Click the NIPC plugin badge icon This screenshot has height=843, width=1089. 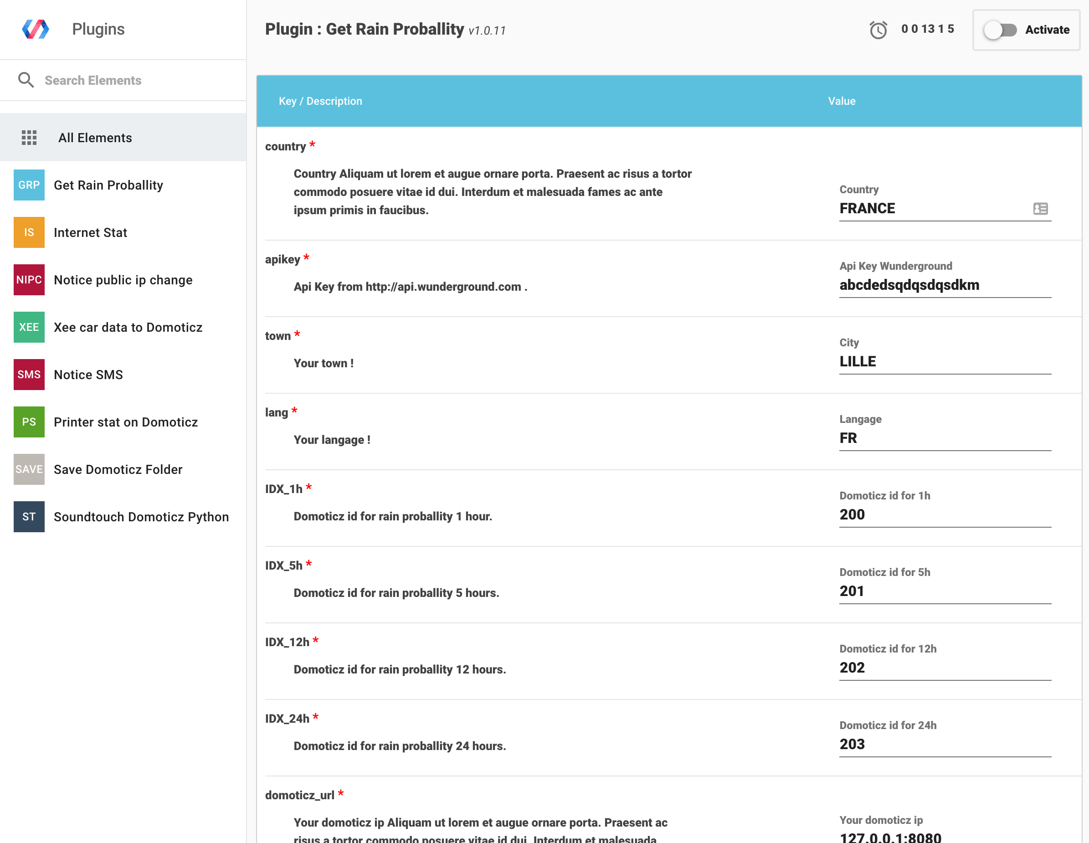29,280
